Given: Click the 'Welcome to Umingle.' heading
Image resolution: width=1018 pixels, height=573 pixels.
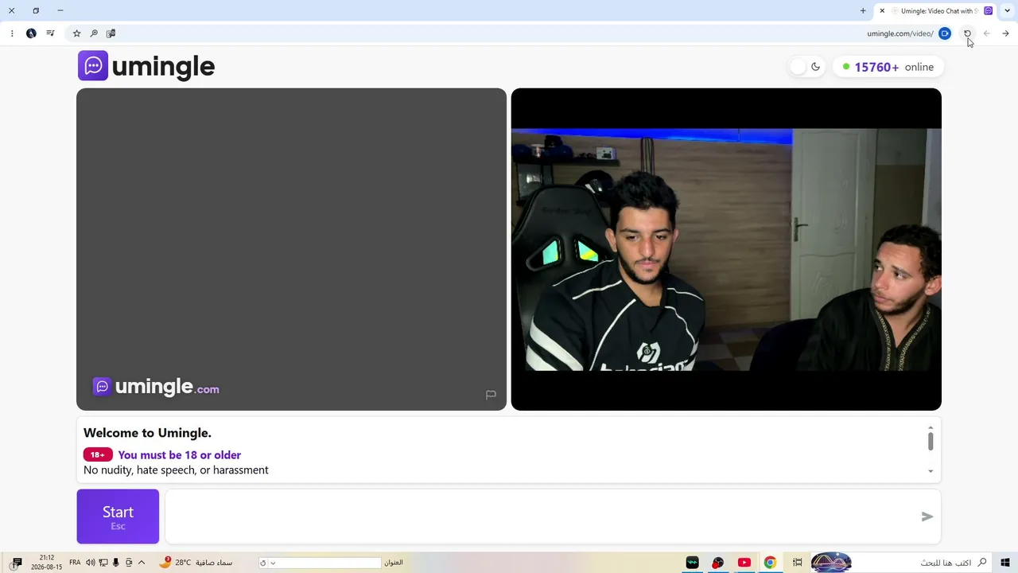Looking at the screenshot, I should point(147,433).
